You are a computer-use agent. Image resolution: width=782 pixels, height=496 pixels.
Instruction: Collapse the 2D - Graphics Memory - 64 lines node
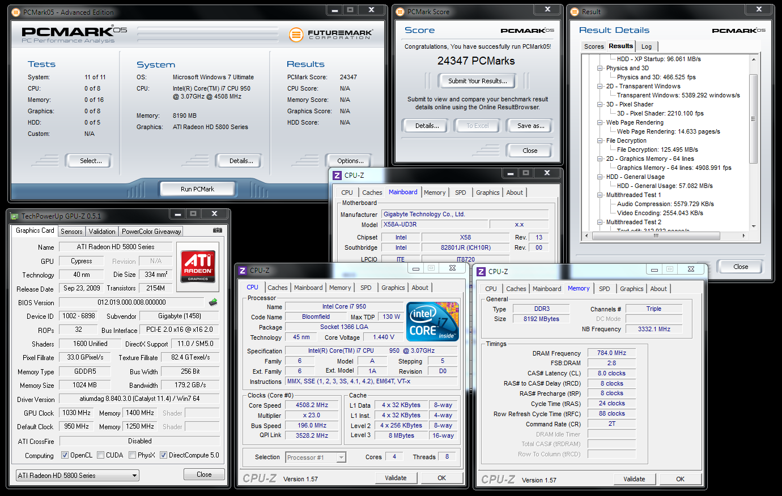tap(600, 159)
